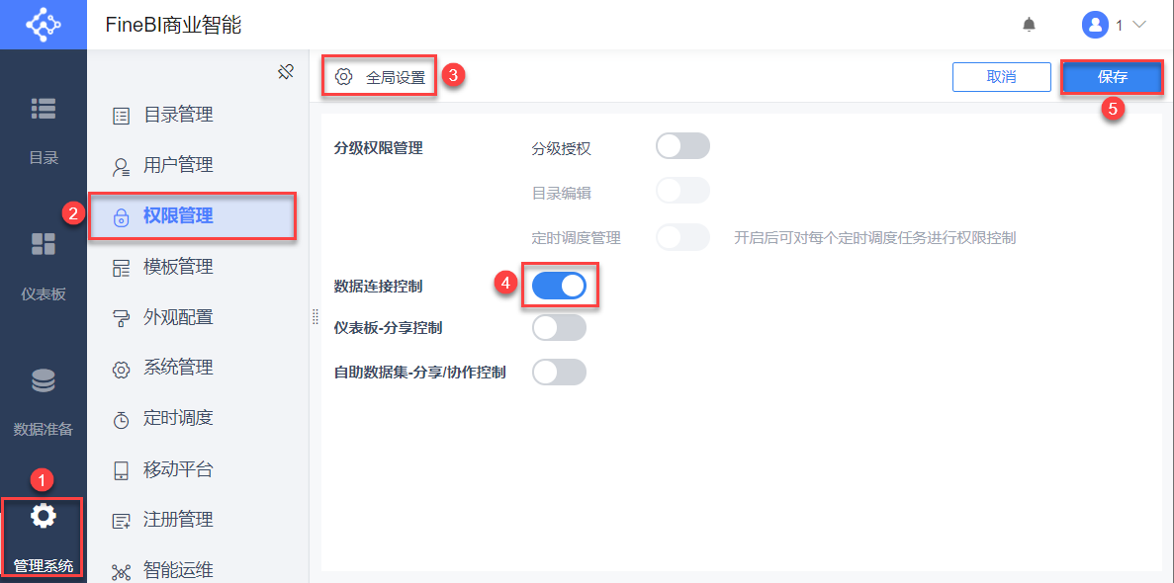The height and width of the screenshot is (583, 1174).
Task: Click the 取消 cancel button
Action: tap(1001, 77)
